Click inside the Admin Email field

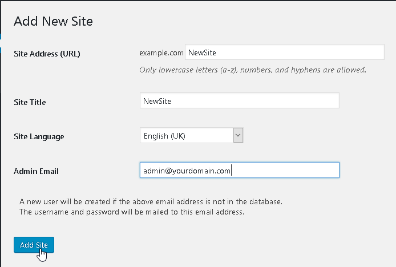(x=240, y=170)
